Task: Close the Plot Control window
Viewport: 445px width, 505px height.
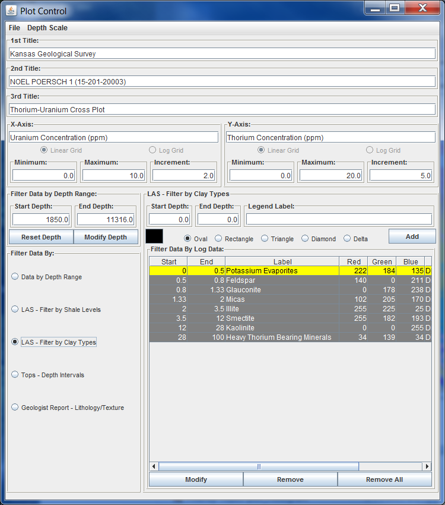Action: pos(422,8)
